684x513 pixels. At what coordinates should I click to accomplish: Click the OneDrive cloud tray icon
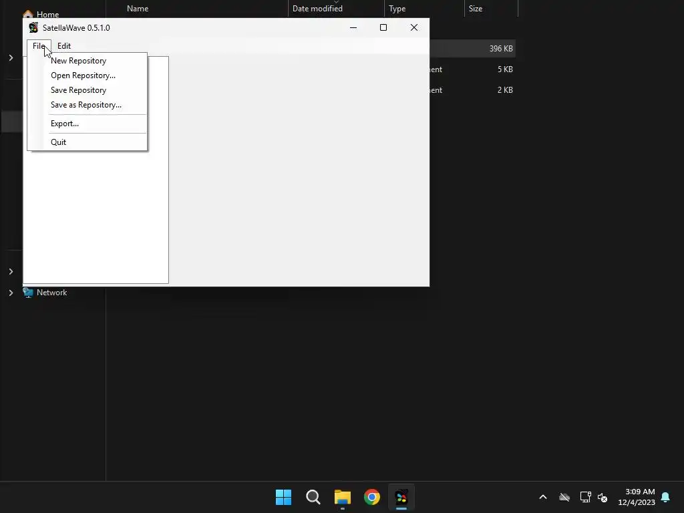click(x=564, y=497)
